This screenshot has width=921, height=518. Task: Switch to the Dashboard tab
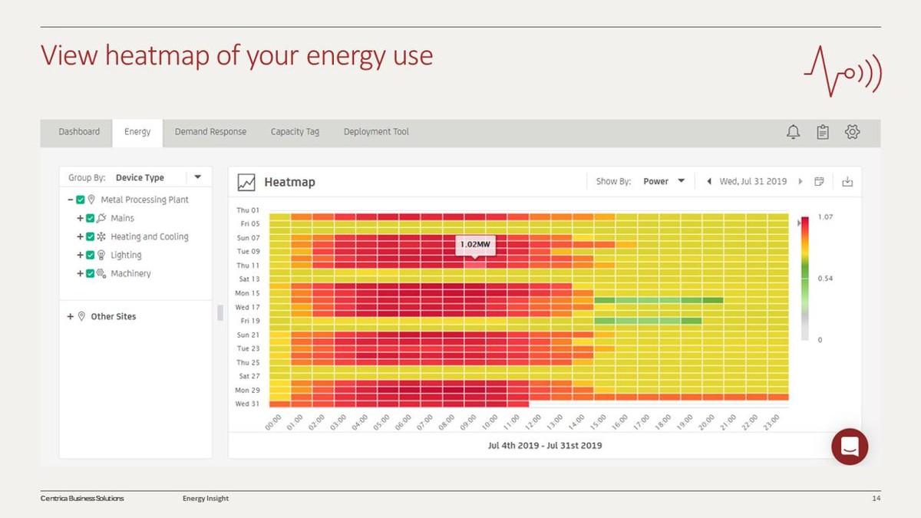tap(79, 132)
